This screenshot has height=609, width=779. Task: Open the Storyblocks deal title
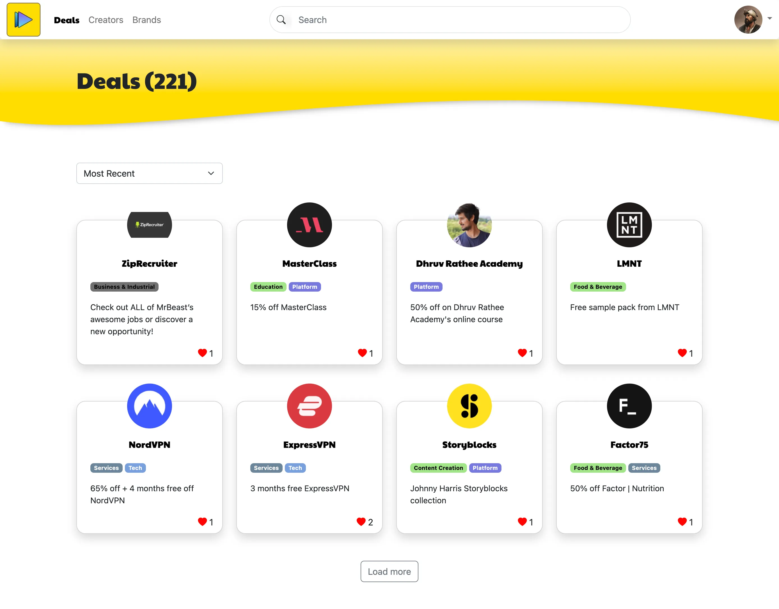(x=469, y=445)
